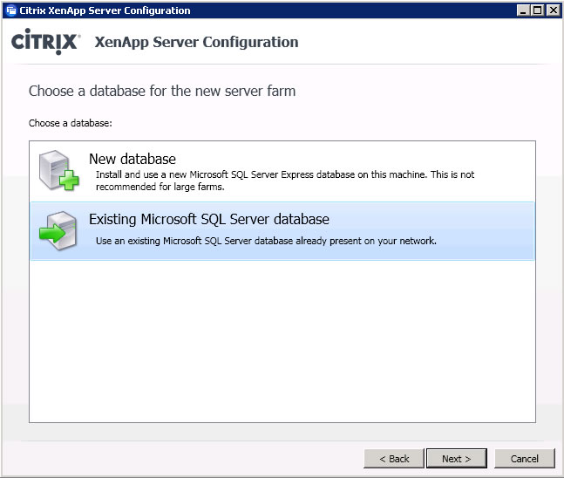Minimize the XenApp Server Configuration window
564x478 pixels.
pyautogui.click(x=523, y=10)
